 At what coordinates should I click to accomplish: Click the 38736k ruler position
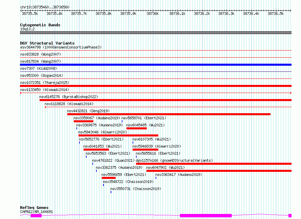153,13
